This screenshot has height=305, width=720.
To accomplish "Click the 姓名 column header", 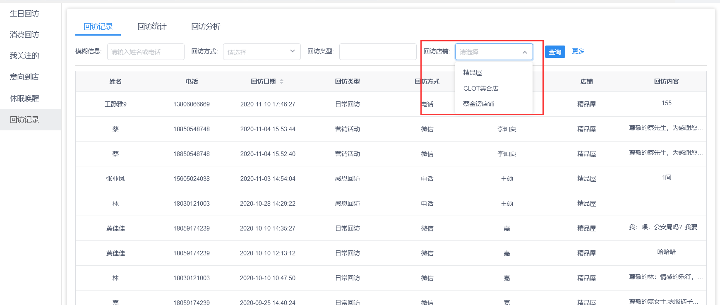I will coord(115,82).
